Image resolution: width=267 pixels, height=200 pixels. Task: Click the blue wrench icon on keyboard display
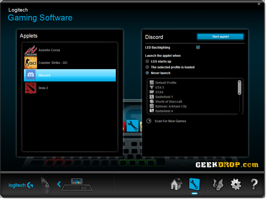pos(132,126)
